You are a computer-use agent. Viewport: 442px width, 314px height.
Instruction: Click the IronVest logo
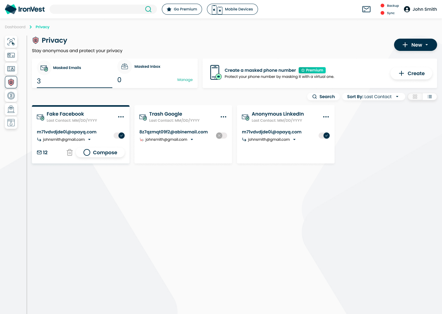tap(25, 9)
